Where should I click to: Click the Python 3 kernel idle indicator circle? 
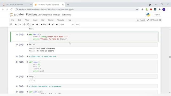(x=160, y=20)
